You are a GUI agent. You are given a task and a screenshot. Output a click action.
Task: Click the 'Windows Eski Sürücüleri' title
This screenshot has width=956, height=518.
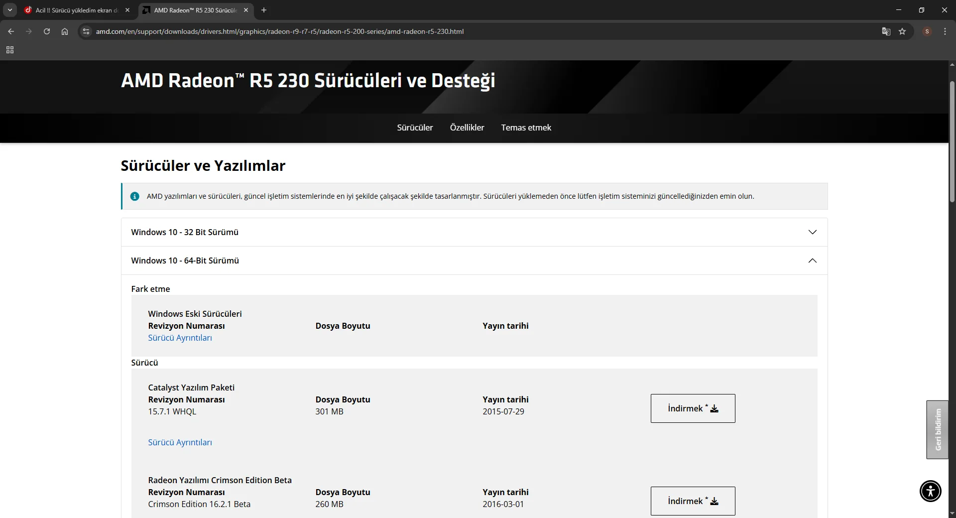[x=195, y=314]
